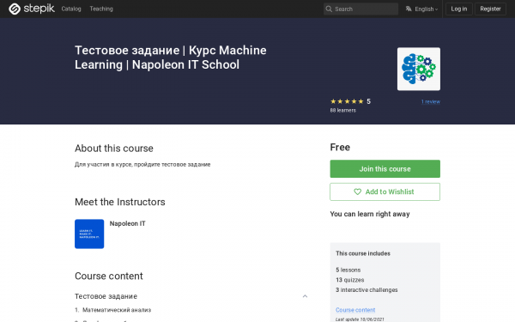
Task: Click the Meet the Instructors heading
Action: click(x=120, y=202)
